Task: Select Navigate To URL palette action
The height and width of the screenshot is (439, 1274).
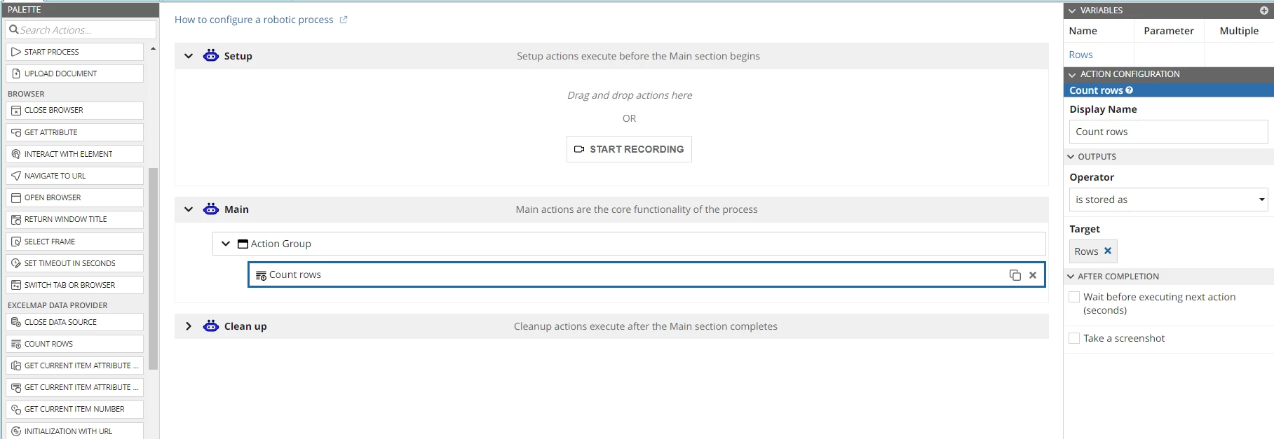Action: (x=74, y=176)
